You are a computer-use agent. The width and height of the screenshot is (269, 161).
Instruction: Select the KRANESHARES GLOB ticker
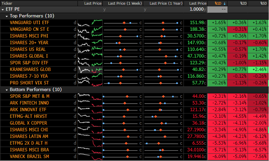pos(30,70)
